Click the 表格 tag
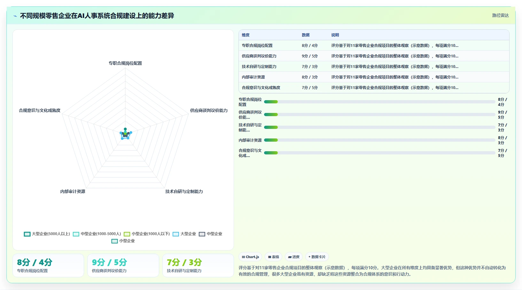The width and height of the screenshot is (522, 290). (x=273, y=257)
